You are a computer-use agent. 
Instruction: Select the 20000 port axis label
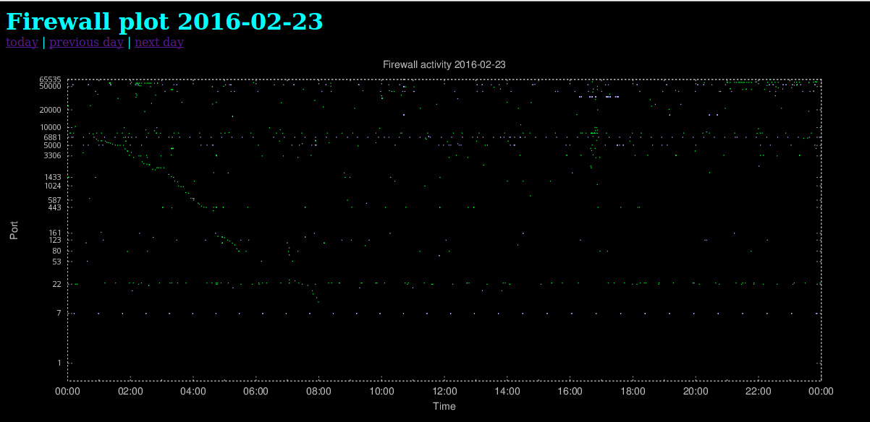point(51,110)
